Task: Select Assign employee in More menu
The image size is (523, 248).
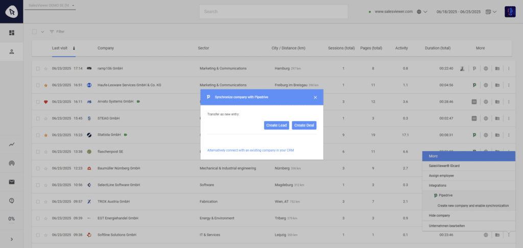Action: 469,176
